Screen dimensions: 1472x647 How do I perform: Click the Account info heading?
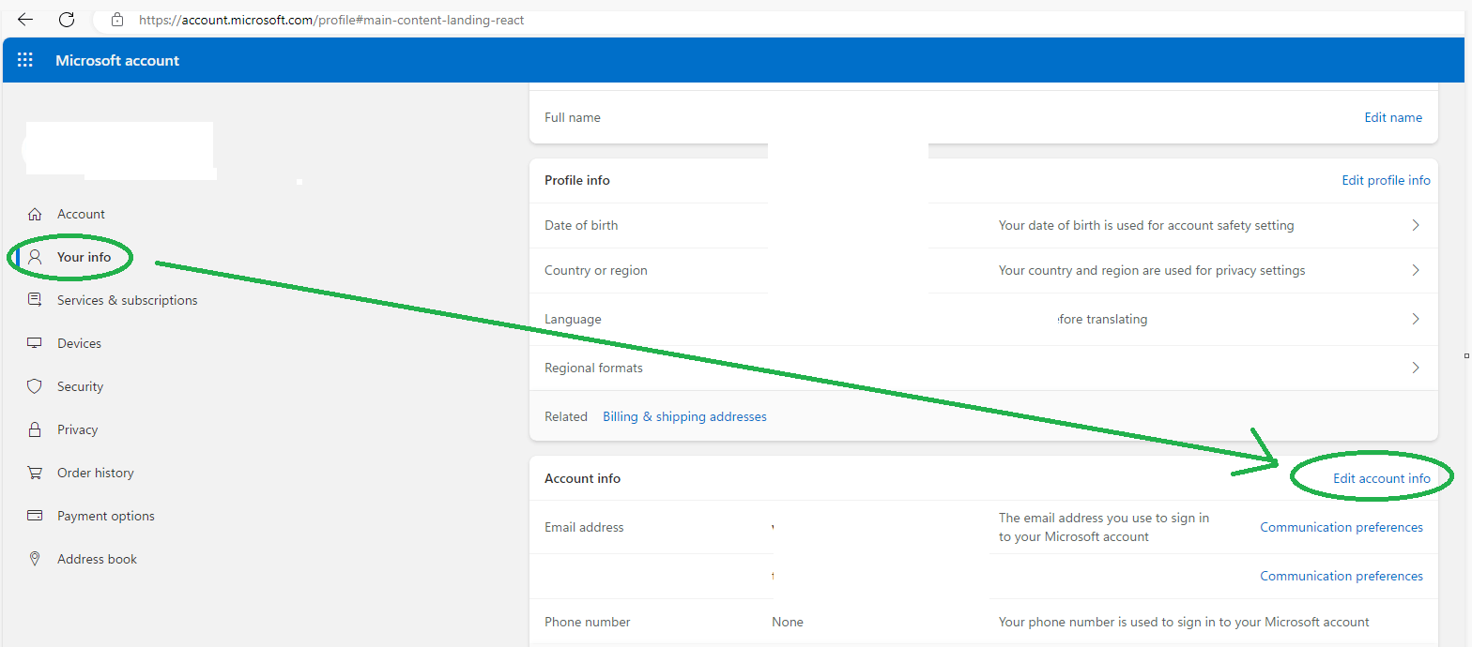(582, 478)
